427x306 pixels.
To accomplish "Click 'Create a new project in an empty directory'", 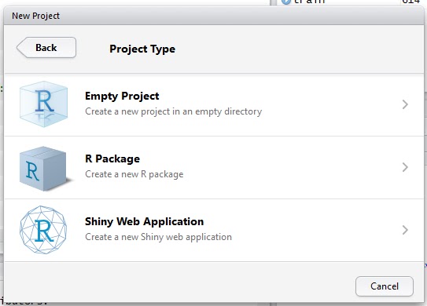I will pos(174,111).
